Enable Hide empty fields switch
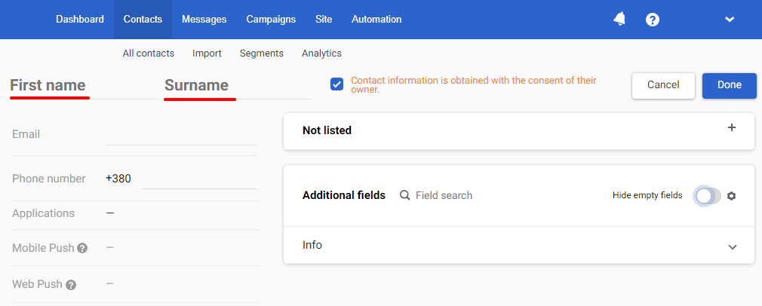 [x=708, y=196]
